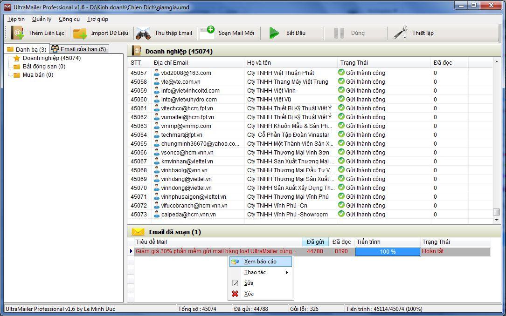
Task: Open Thiết lập wrench settings icon
Action: [x=400, y=33]
